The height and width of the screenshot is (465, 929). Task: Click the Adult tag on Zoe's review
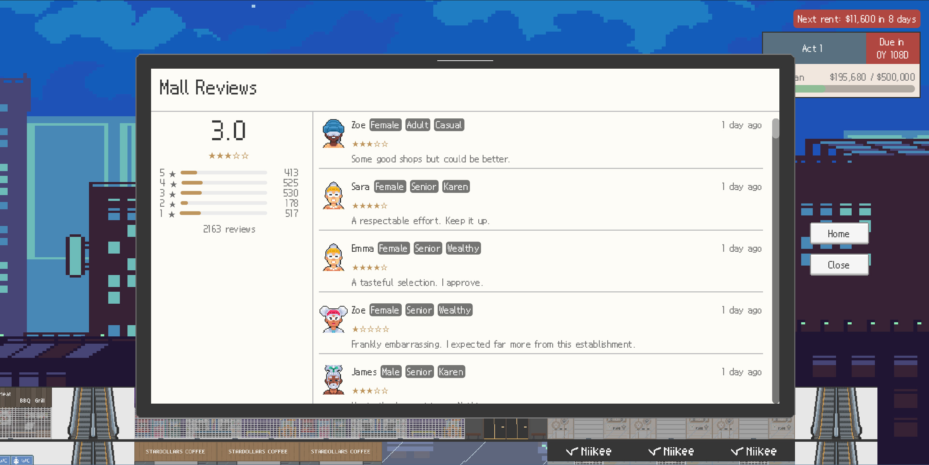pyautogui.click(x=418, y=125)
